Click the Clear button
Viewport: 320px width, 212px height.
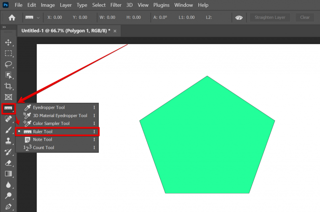305,17
